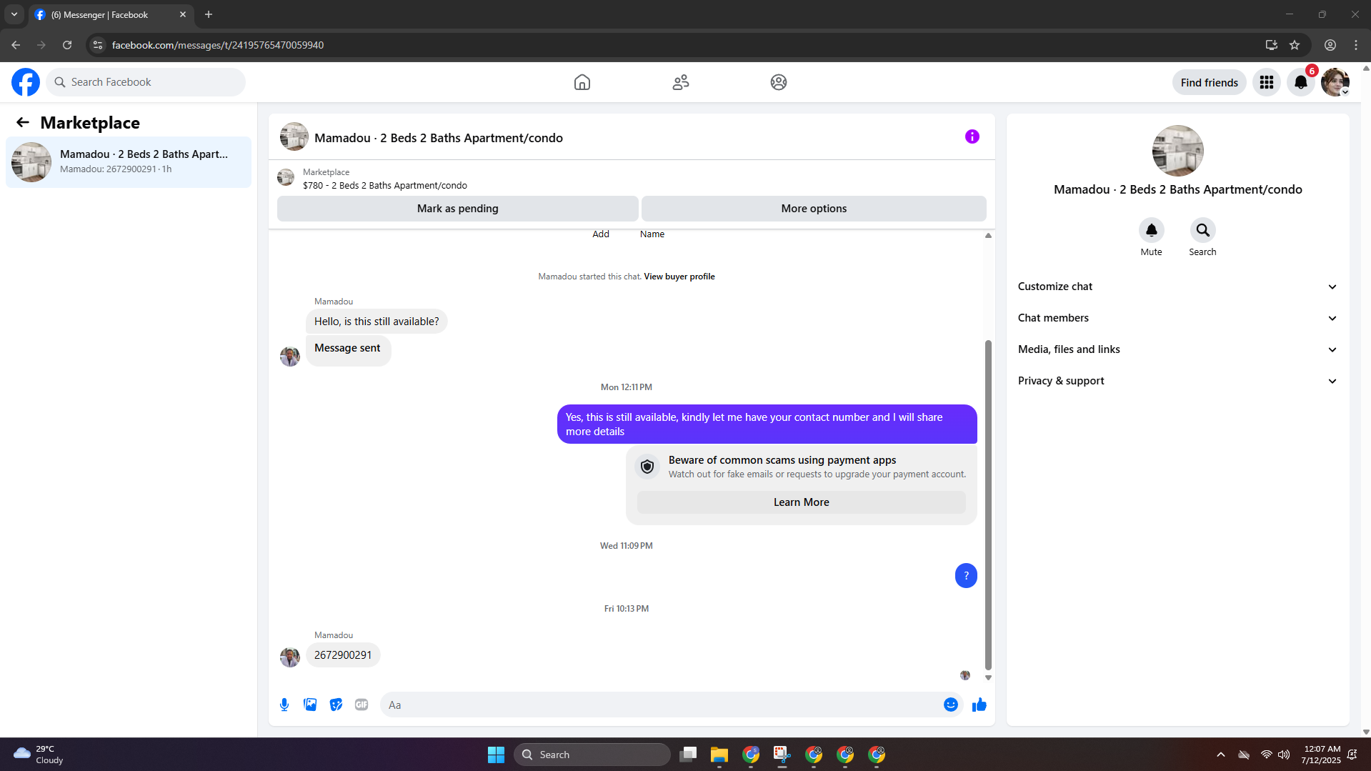Open the weather widget on taskbar
Viewport: 1371px width, 771px height.
[39, 755]
